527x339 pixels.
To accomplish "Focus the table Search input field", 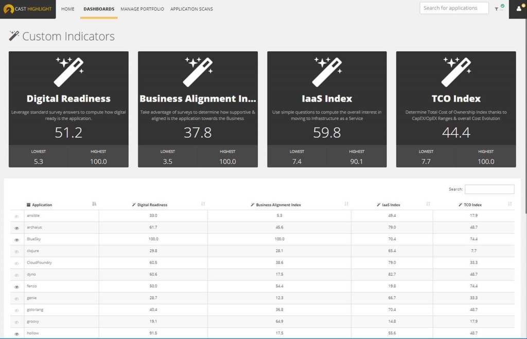I will (x=489, y=189).
